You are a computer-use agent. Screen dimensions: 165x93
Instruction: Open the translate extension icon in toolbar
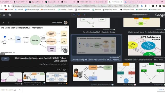[x=142, y=6]
